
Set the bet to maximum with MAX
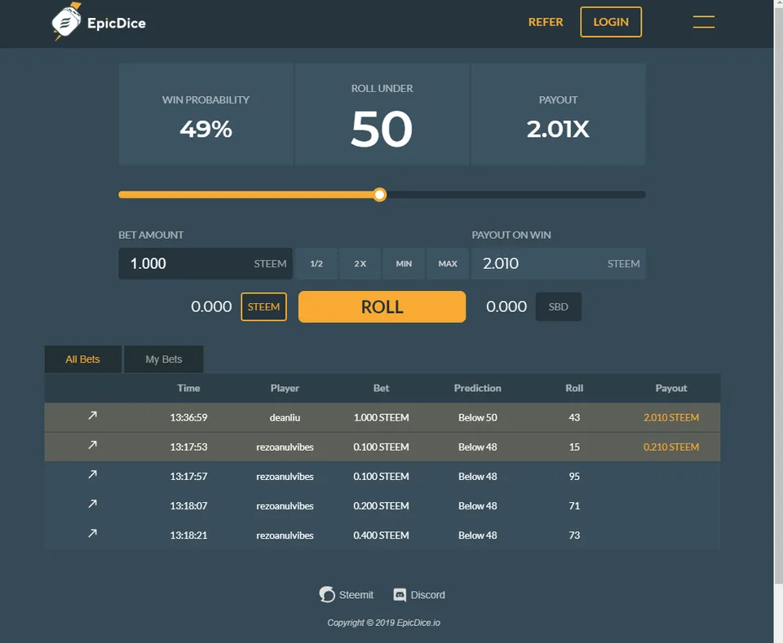click(x=448, y=263)
